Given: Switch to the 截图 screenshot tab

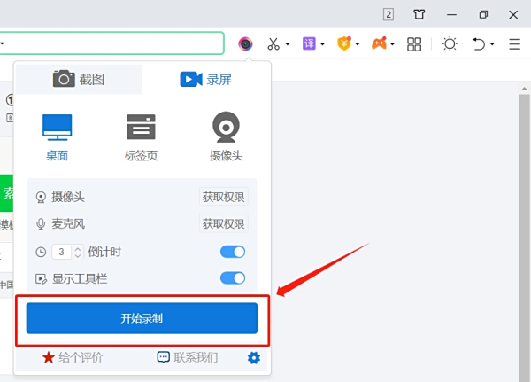Looking at the screenshot, I should [x=79, y=80].
